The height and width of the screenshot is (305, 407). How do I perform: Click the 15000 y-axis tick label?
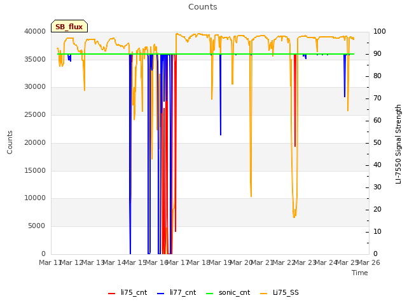click(x=35, y=170)
